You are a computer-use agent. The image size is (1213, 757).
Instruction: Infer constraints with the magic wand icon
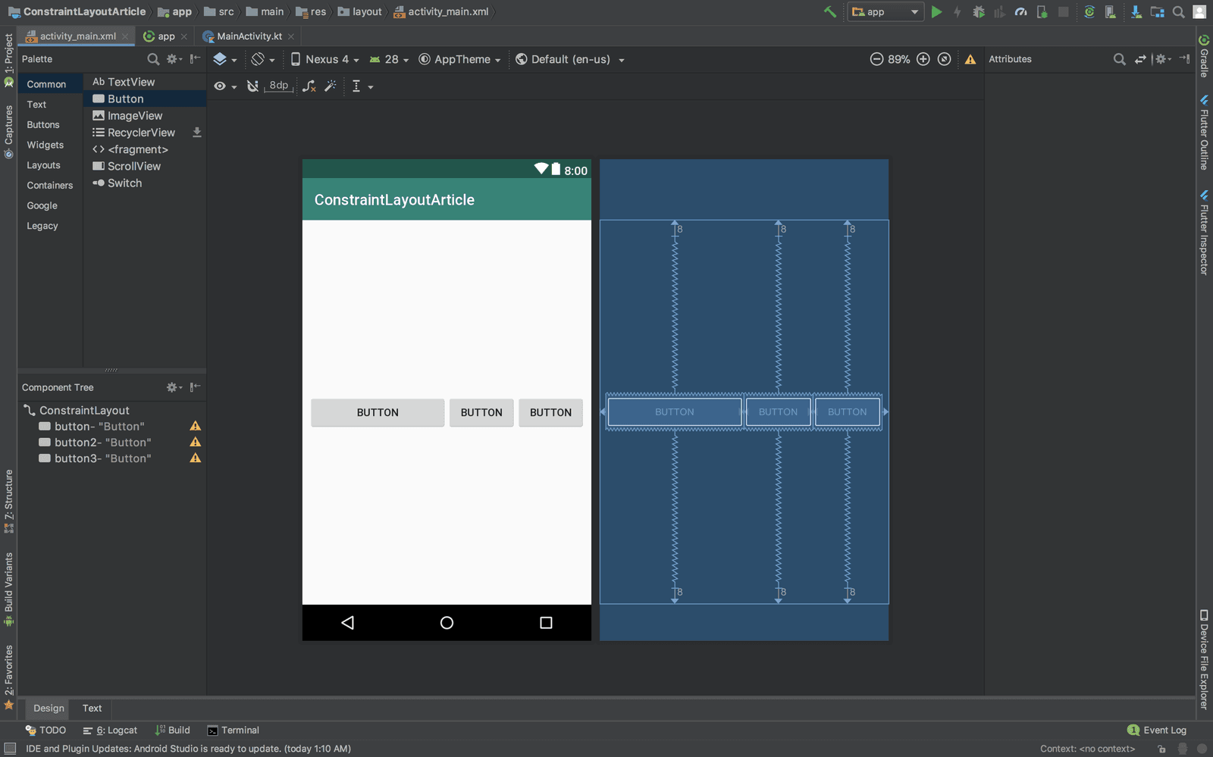point(331,86)
